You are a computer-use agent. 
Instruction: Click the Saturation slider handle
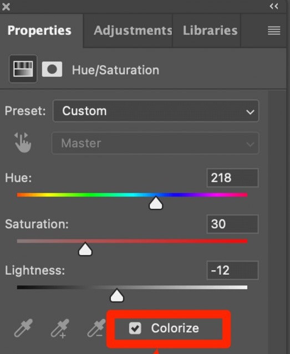[x=85, y=249]
